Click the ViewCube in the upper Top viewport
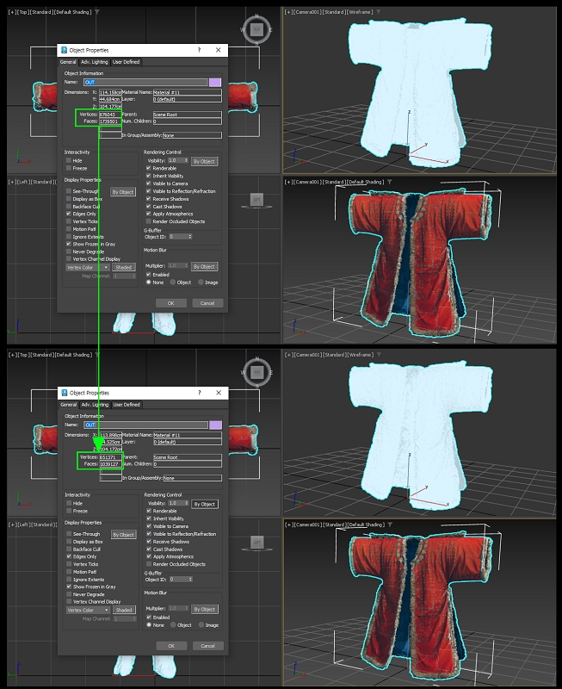 click(256, 29)
